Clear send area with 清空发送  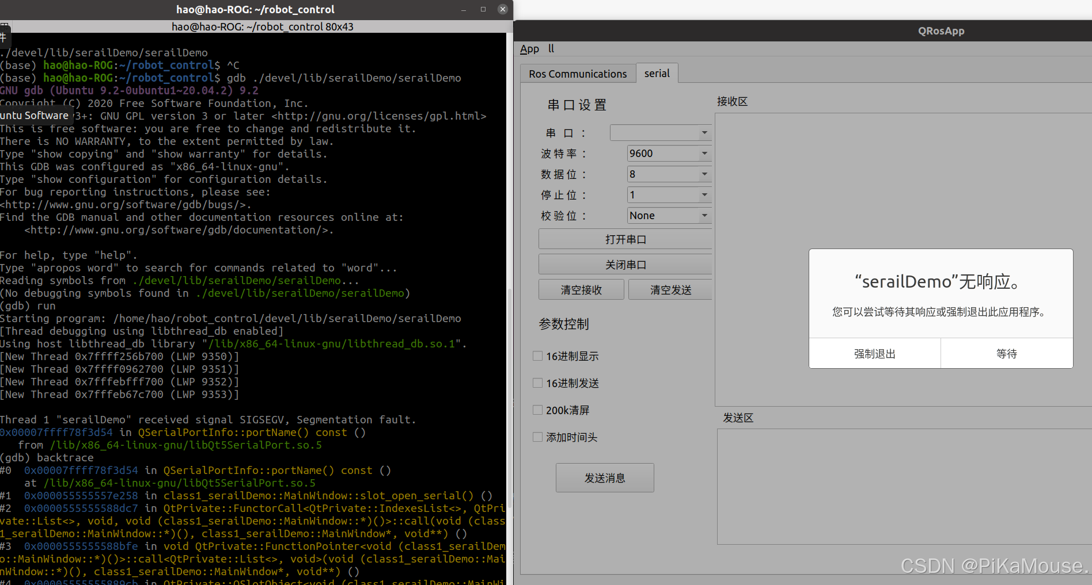[x=670, y=290]
